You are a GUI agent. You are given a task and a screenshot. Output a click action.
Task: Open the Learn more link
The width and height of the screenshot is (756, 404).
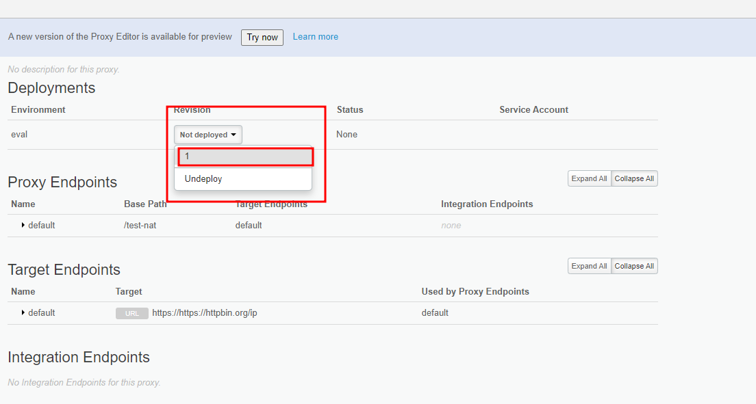click(x=315, y=37)
